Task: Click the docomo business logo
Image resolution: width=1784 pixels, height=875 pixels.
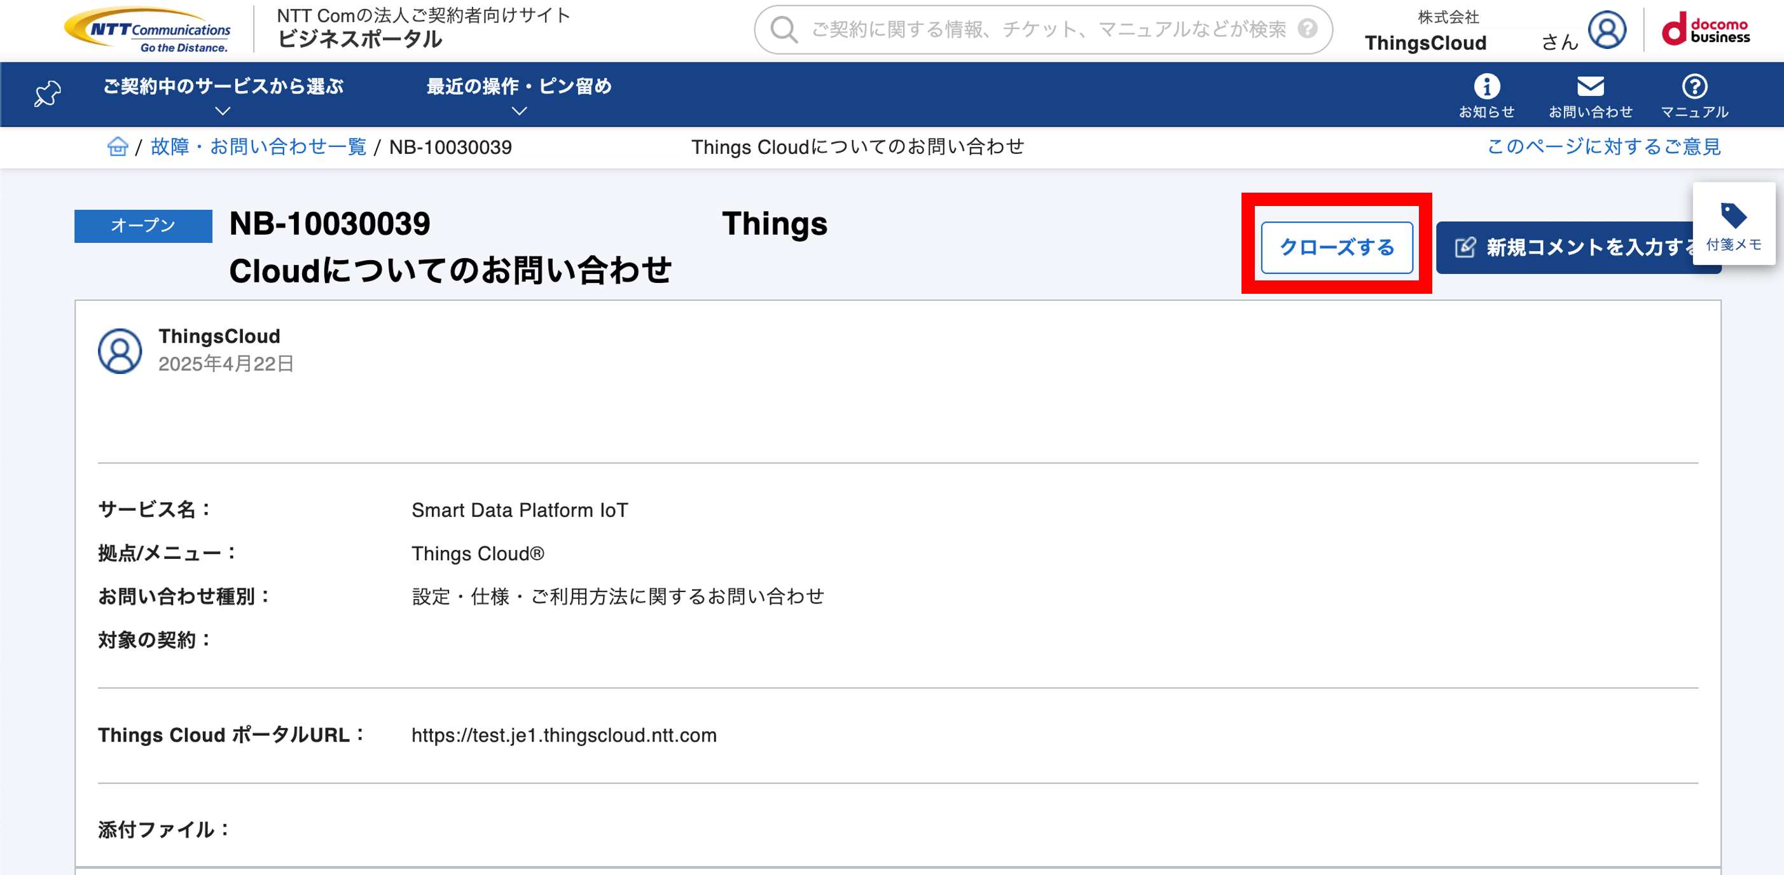Action: click(1705, 30)
